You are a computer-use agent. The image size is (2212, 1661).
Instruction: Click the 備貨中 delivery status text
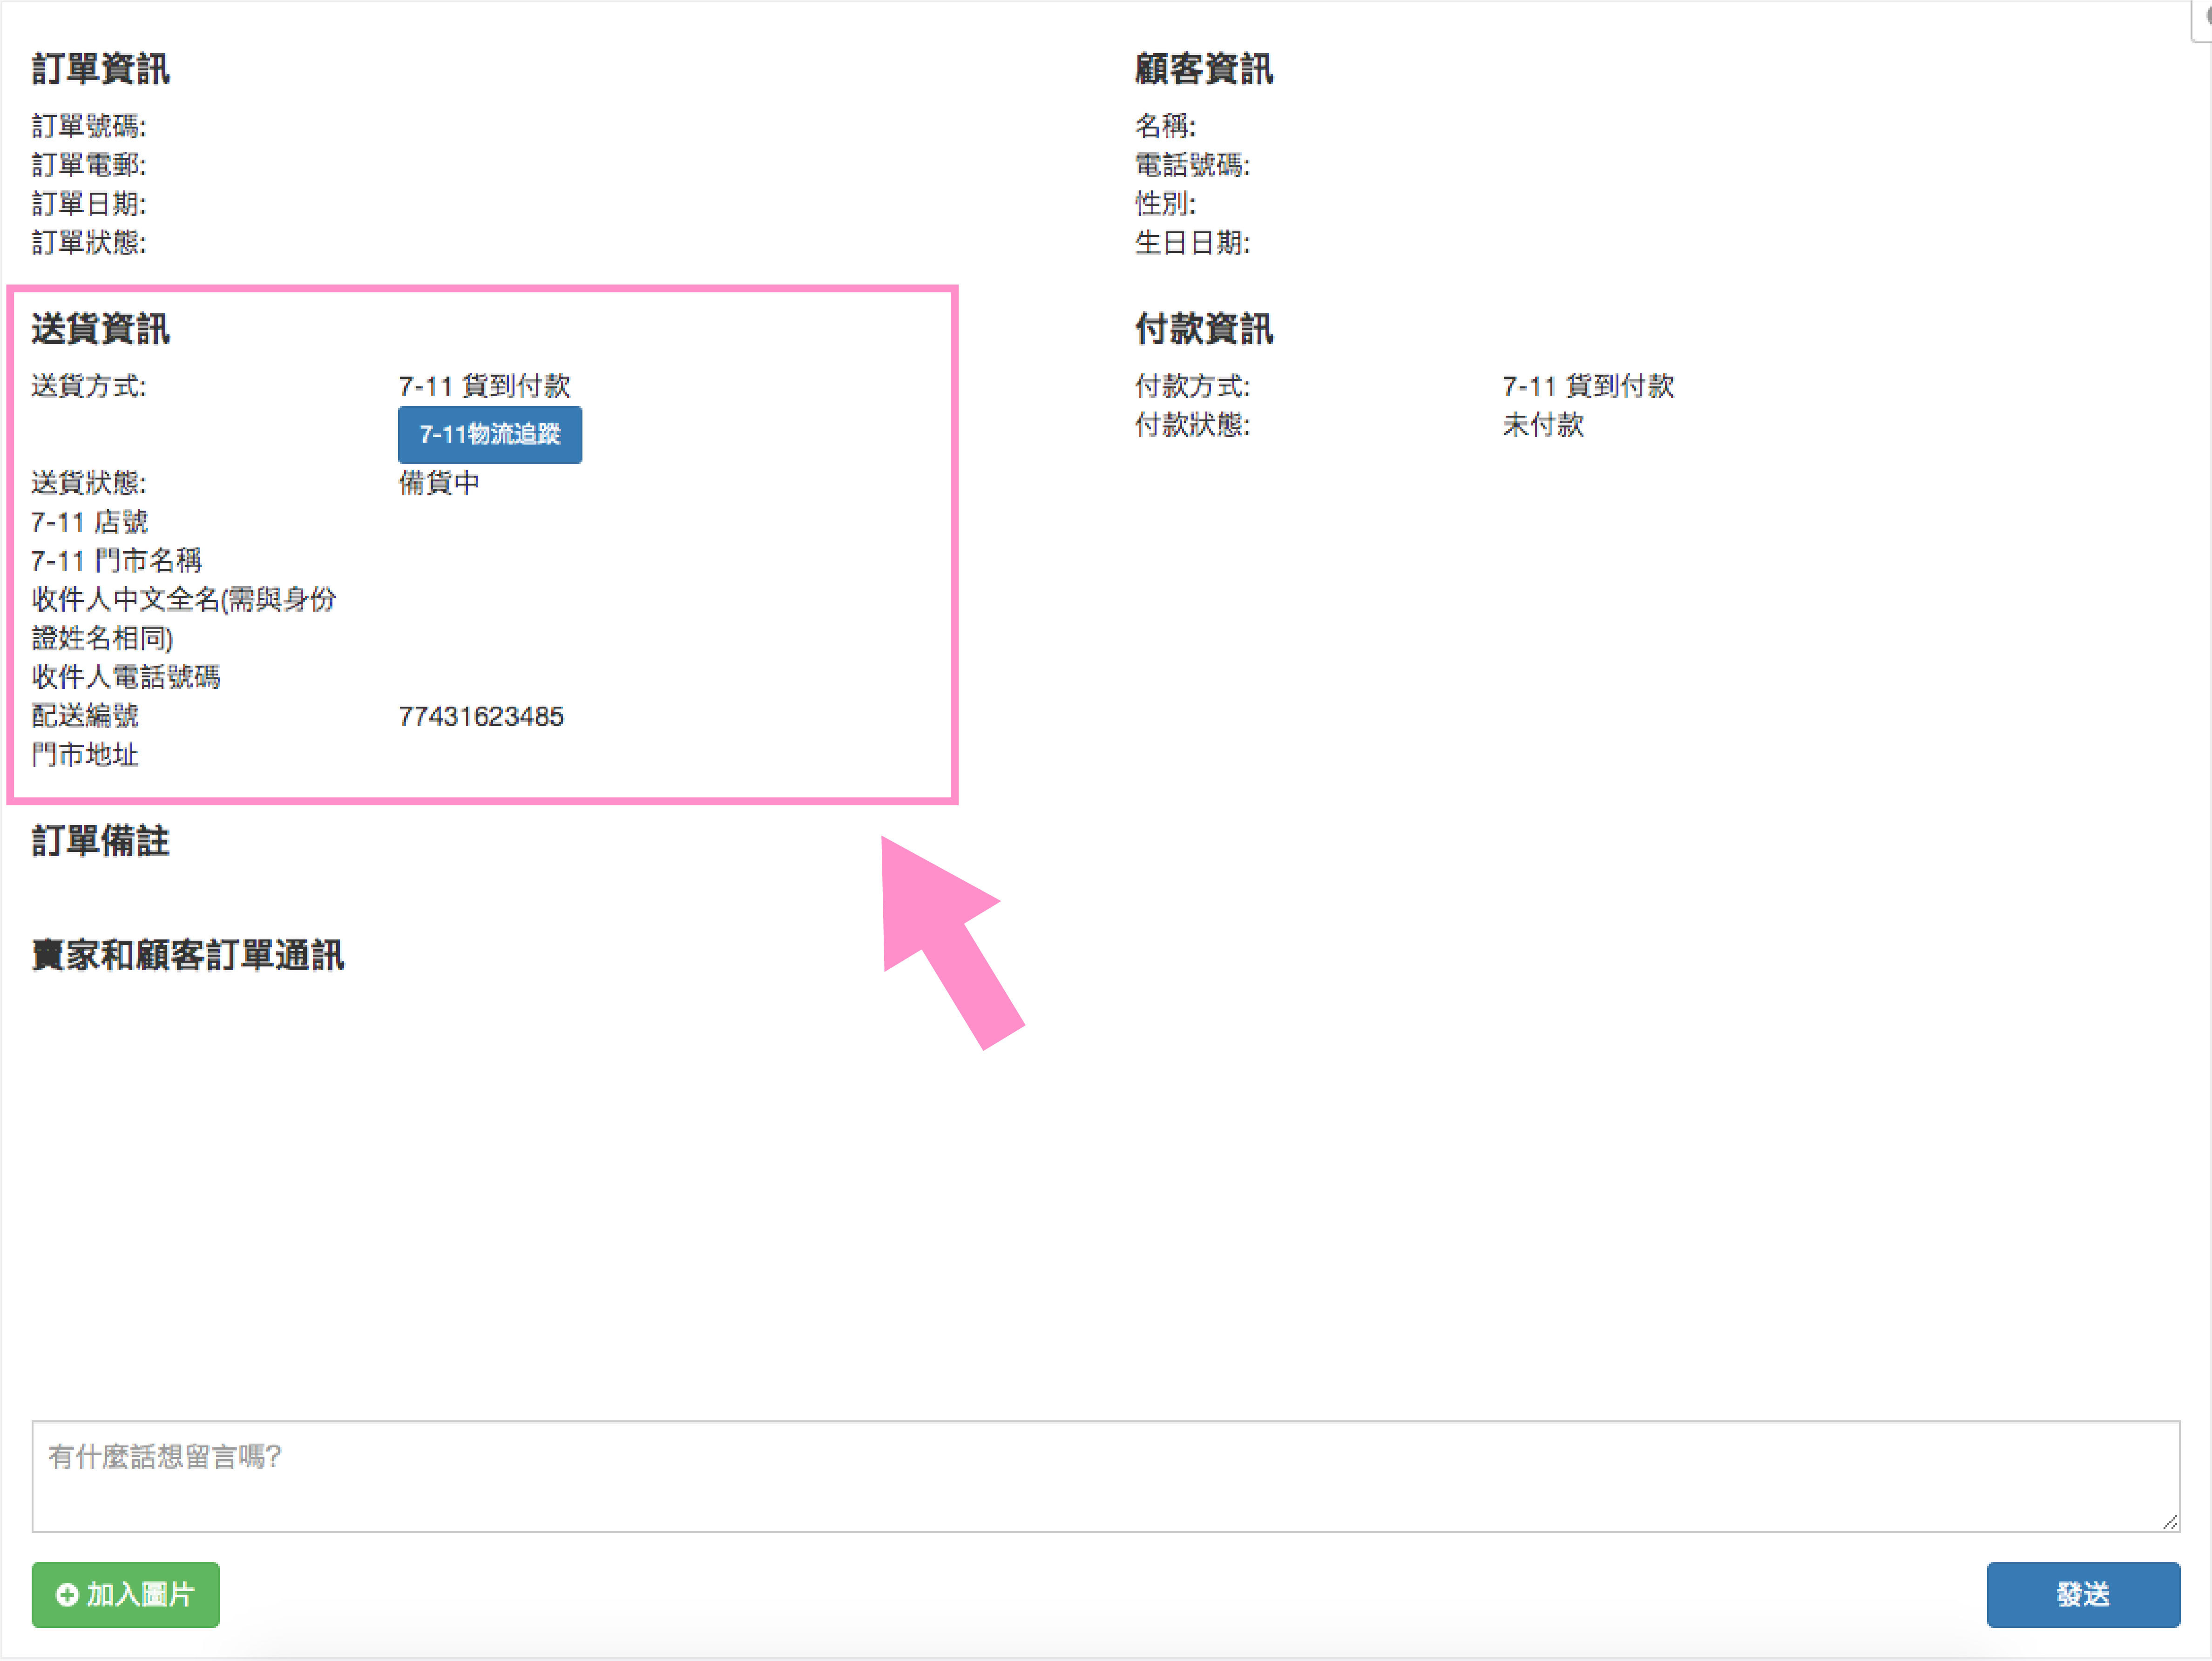point(439,483)
